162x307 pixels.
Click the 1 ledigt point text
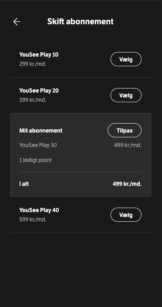(x=35, y=160)
